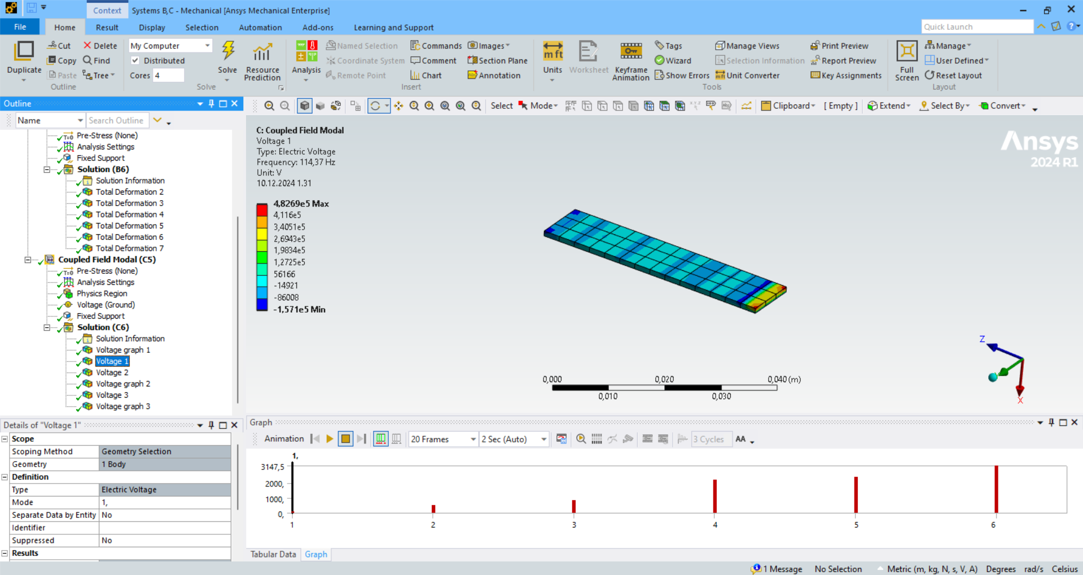Select the Rotate view tool

coord(375,106)
